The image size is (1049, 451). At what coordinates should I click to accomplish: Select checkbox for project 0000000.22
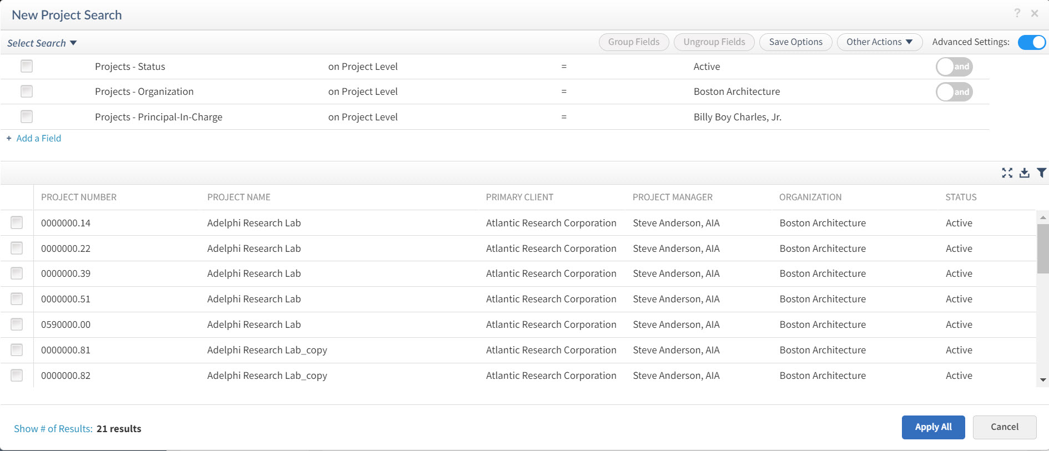click(x=17, y=248)
